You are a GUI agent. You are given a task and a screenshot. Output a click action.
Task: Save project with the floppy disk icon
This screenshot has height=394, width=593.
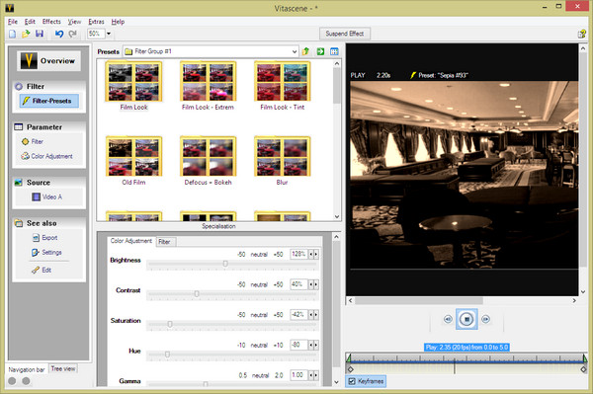[x=40, y=34]
